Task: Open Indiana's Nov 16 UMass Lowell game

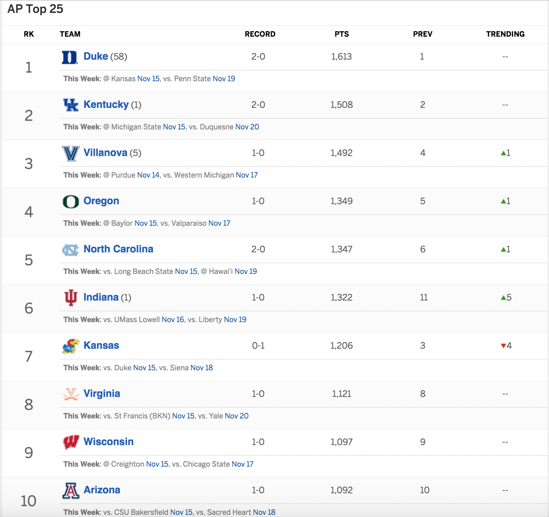Action: point(173,320)
